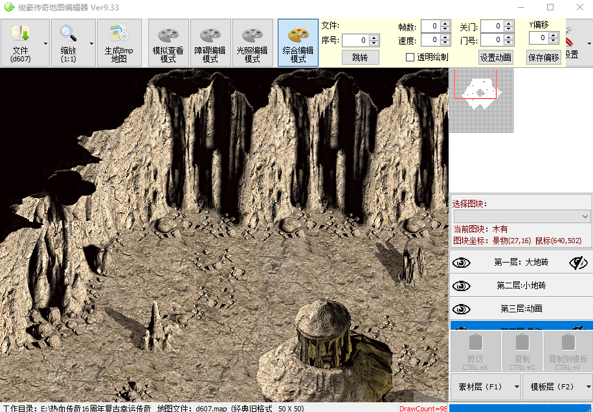
Task: Decrease the 门号 value with down arrow
Action: point(509,42)
